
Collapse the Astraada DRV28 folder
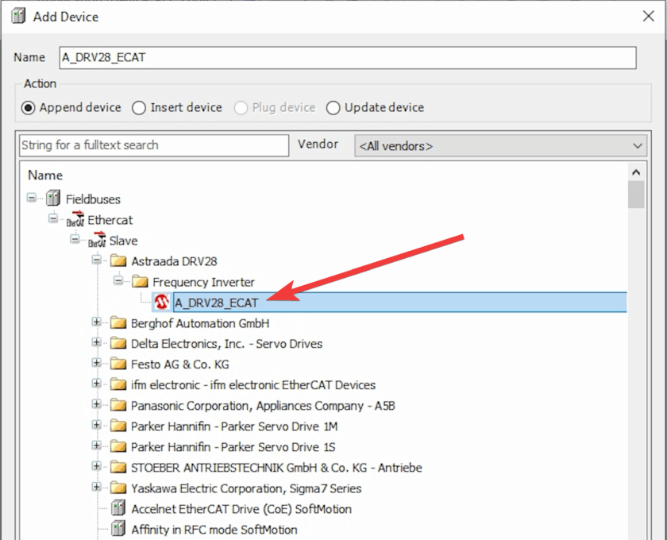97,260
